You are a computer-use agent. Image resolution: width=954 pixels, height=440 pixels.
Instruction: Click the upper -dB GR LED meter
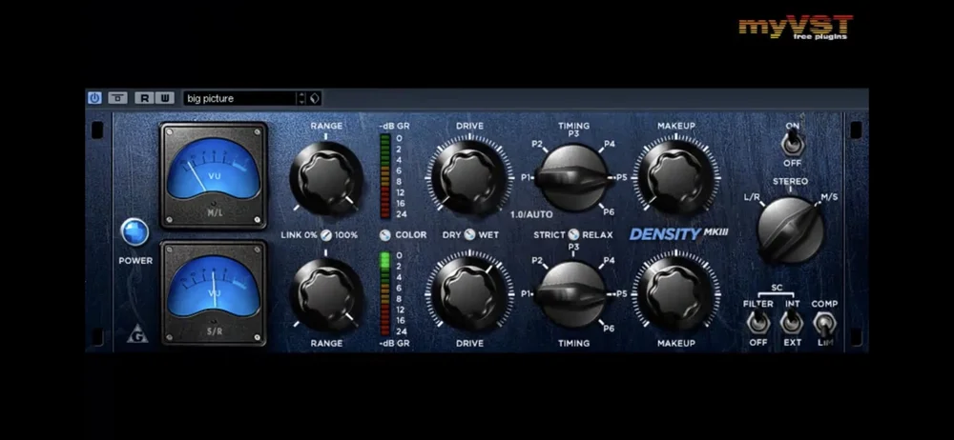[x=385, y=175]
